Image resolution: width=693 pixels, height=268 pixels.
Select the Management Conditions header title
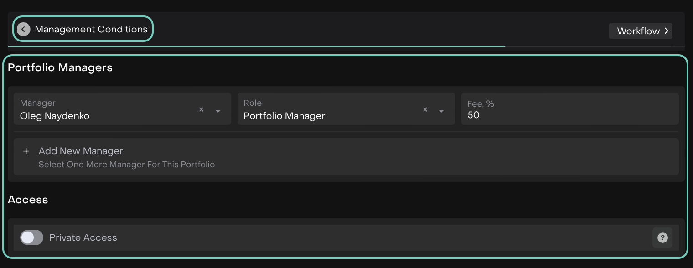91,30
